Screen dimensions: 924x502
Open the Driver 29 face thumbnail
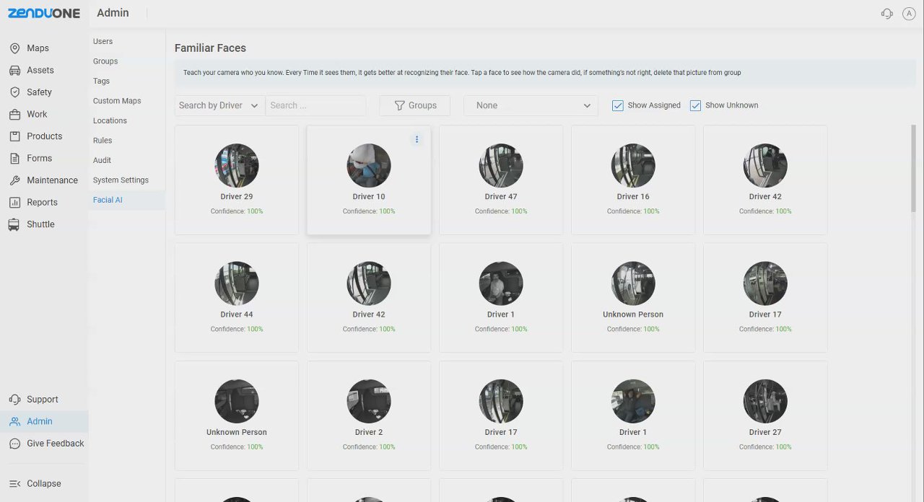point(237,165)
